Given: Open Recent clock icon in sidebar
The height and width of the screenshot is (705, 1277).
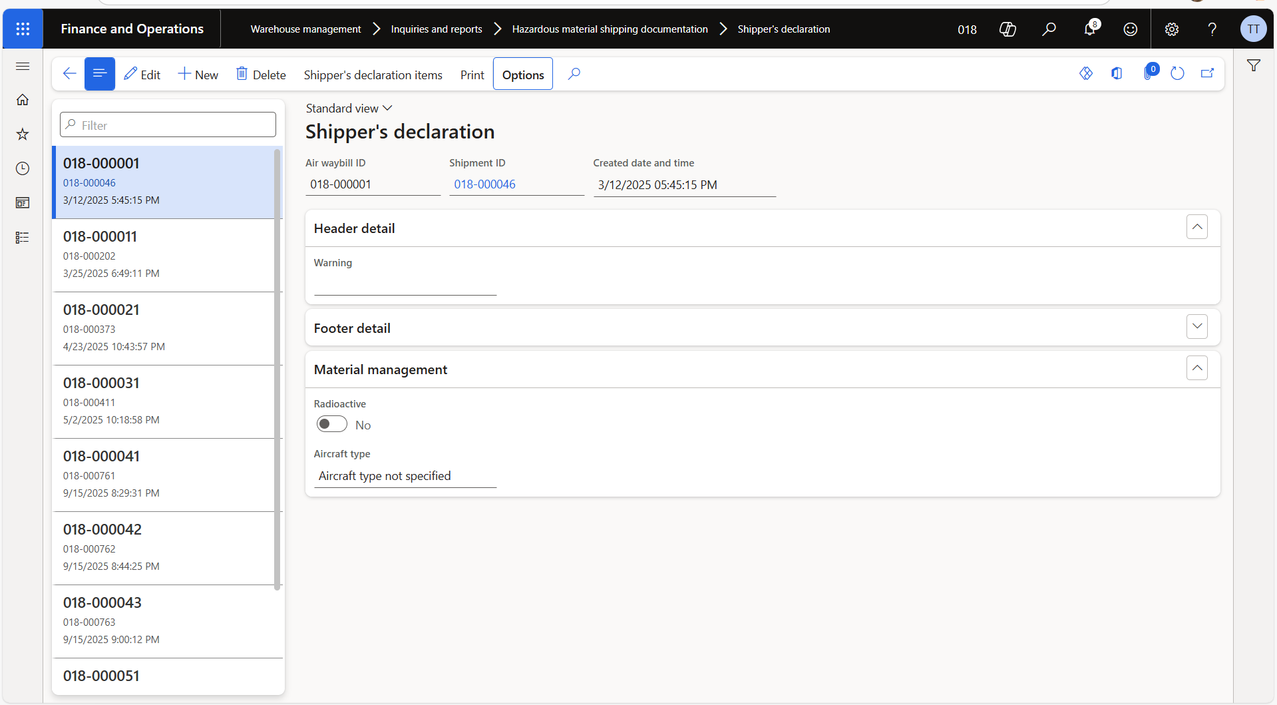Looking at the screenshot, I should [23, 168].
